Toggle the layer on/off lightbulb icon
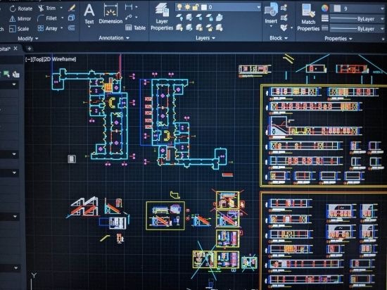Image resolution: width=387 pixels, height=290 pixels. (179, 7)
